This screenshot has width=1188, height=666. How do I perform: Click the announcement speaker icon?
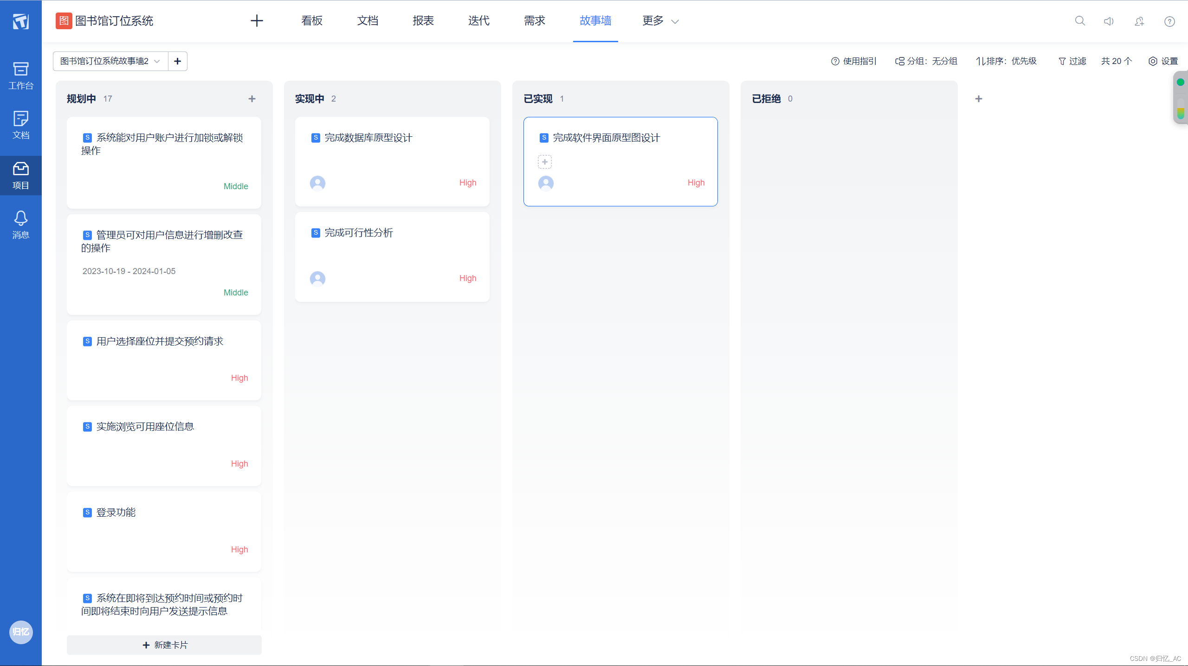click(x=1109, y=21)
